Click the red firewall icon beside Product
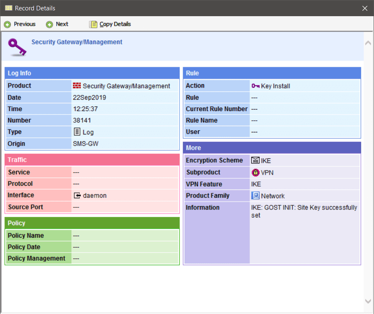This screenshot has width=374, height=314. click(77, 86)
